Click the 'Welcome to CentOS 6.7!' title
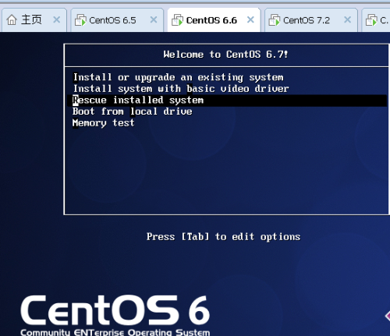390x336 pixels. (225, 55)
